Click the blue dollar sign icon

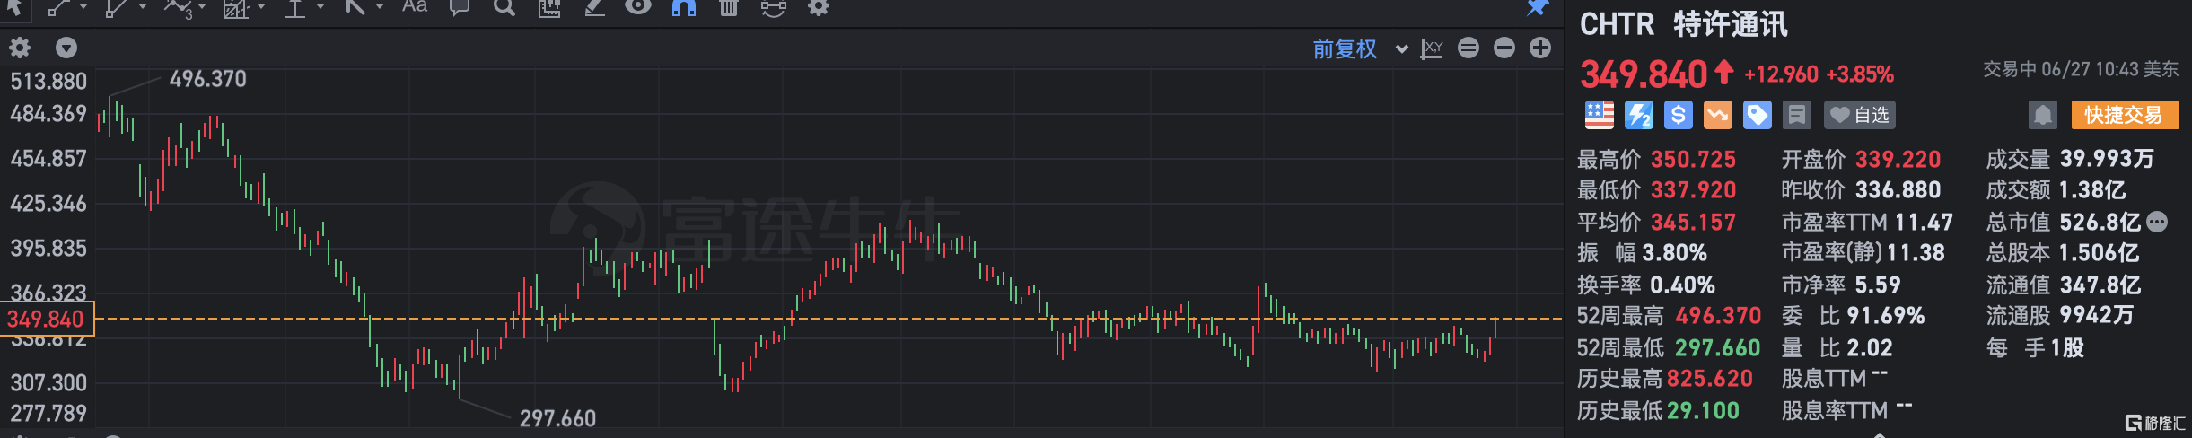(x=1679, y=115)
